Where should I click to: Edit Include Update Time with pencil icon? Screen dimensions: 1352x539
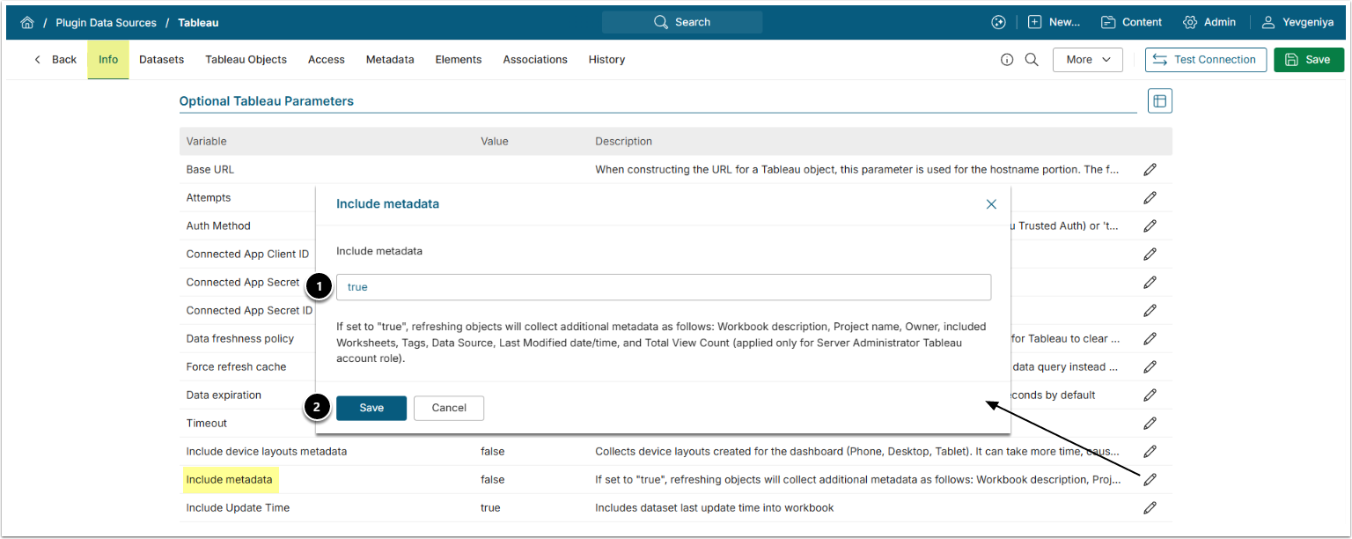pyautogui.click(x=1150, y=507)
